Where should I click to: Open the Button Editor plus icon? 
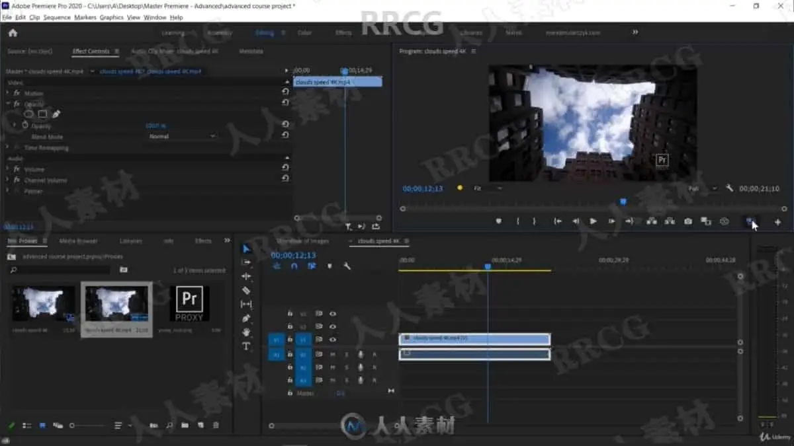tap(777, 222)
